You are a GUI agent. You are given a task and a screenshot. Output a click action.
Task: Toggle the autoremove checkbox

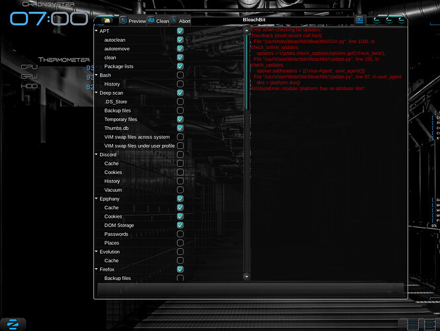(180, 48)
